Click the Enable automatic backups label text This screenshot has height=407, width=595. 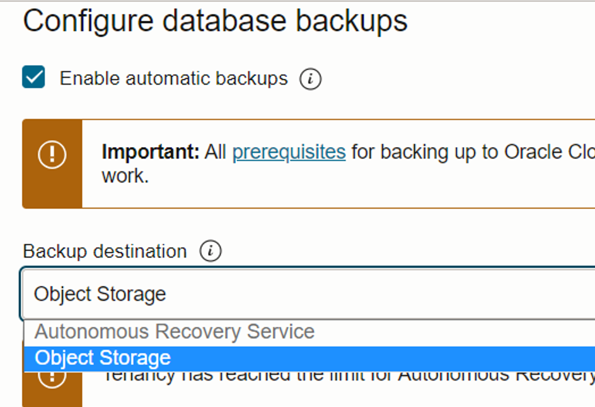(x=173, y=79)
